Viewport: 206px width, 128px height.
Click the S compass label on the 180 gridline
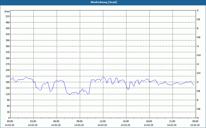[198, 82]
